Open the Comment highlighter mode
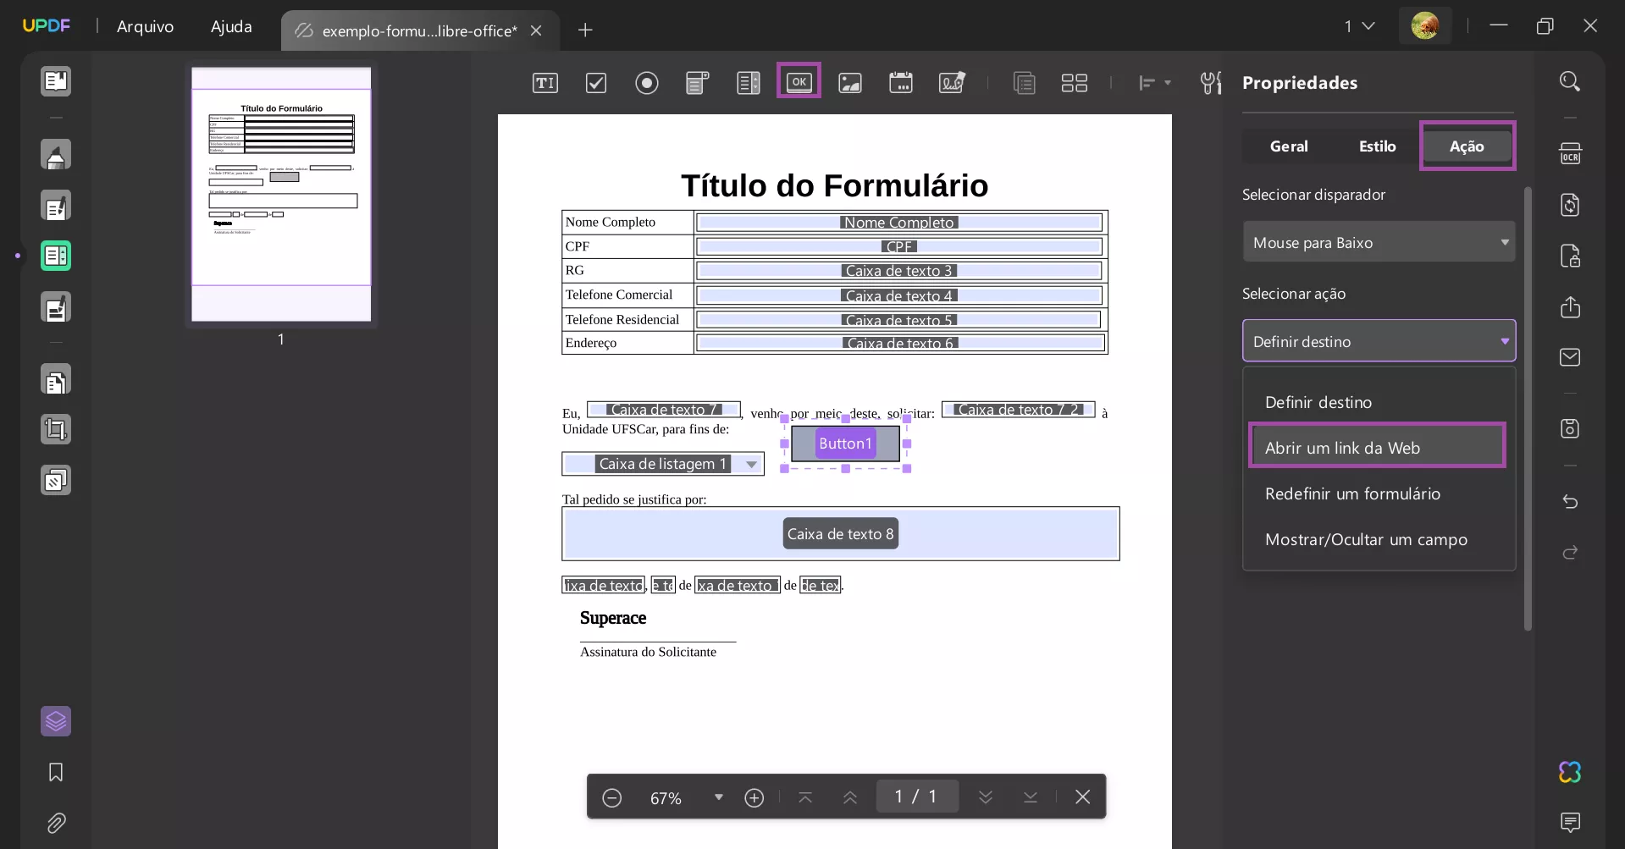 pos(56,154)
